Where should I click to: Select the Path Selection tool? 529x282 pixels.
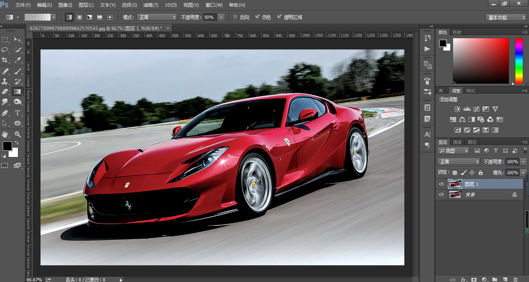tap(5, 123)
